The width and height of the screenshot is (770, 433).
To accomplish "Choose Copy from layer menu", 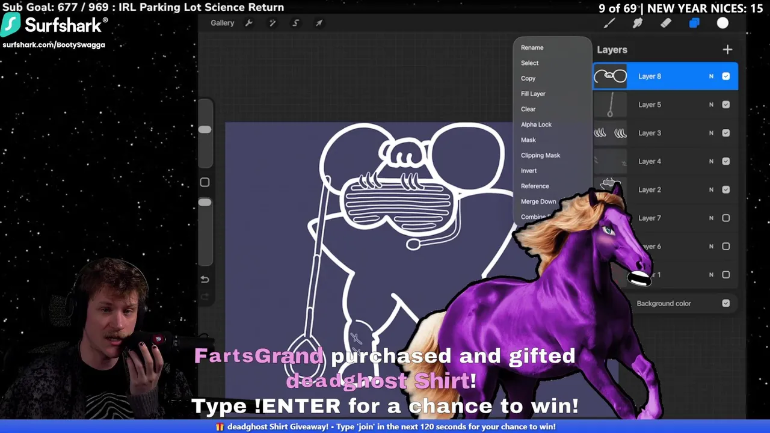I will click(528, 78).
